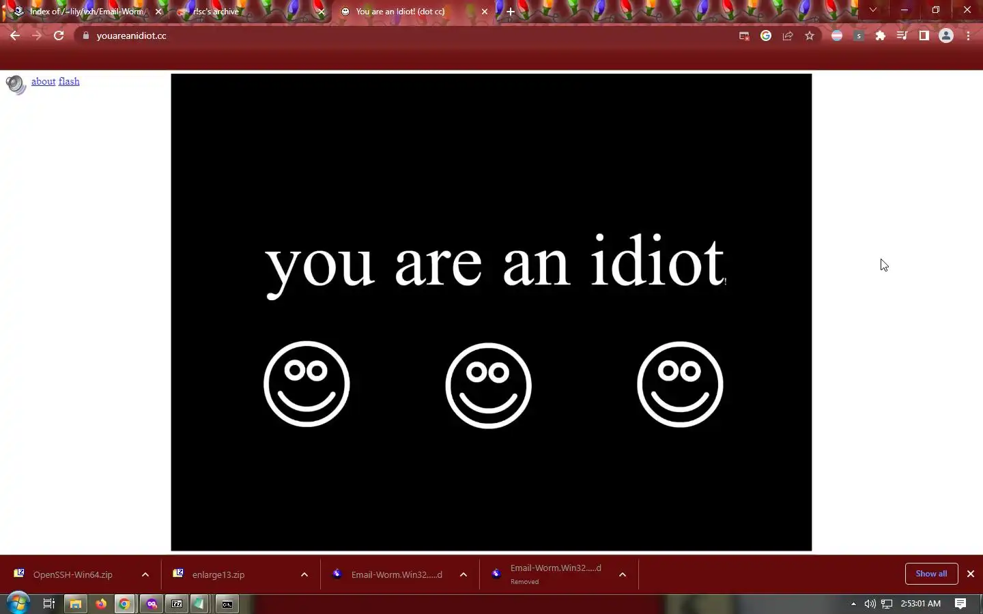Launch Firefox from the taskbar
This screenshot has height=614, width=983.
click(x=101, y=604)
